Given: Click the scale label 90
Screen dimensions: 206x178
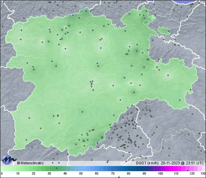Looking at the screenshot, I should (144, 174).
